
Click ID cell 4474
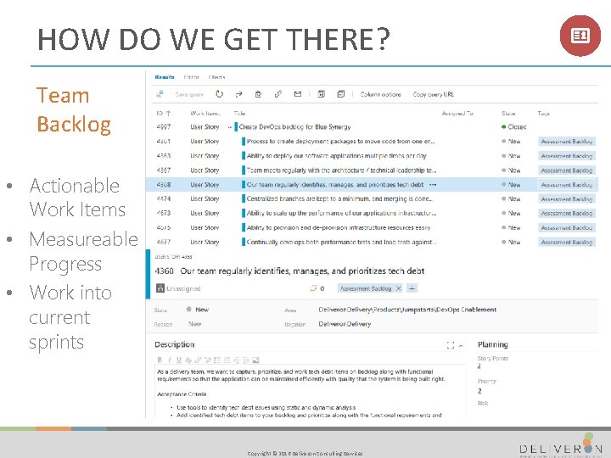coord(163,198)
